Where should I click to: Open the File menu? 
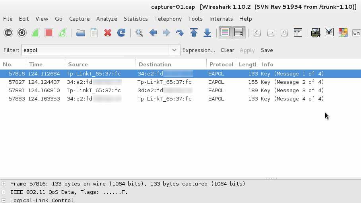pyautogui.click(x=8, y=19)
